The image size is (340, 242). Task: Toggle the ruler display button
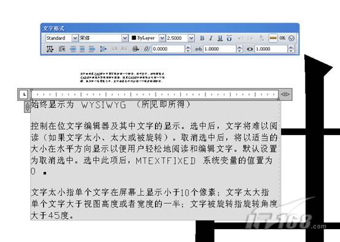pyautogui.click(x=273, y=38)
